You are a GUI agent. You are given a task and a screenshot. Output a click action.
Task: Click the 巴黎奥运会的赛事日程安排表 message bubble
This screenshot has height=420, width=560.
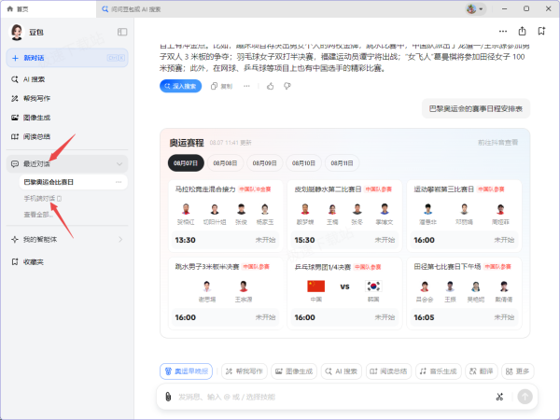click(476, 108)
